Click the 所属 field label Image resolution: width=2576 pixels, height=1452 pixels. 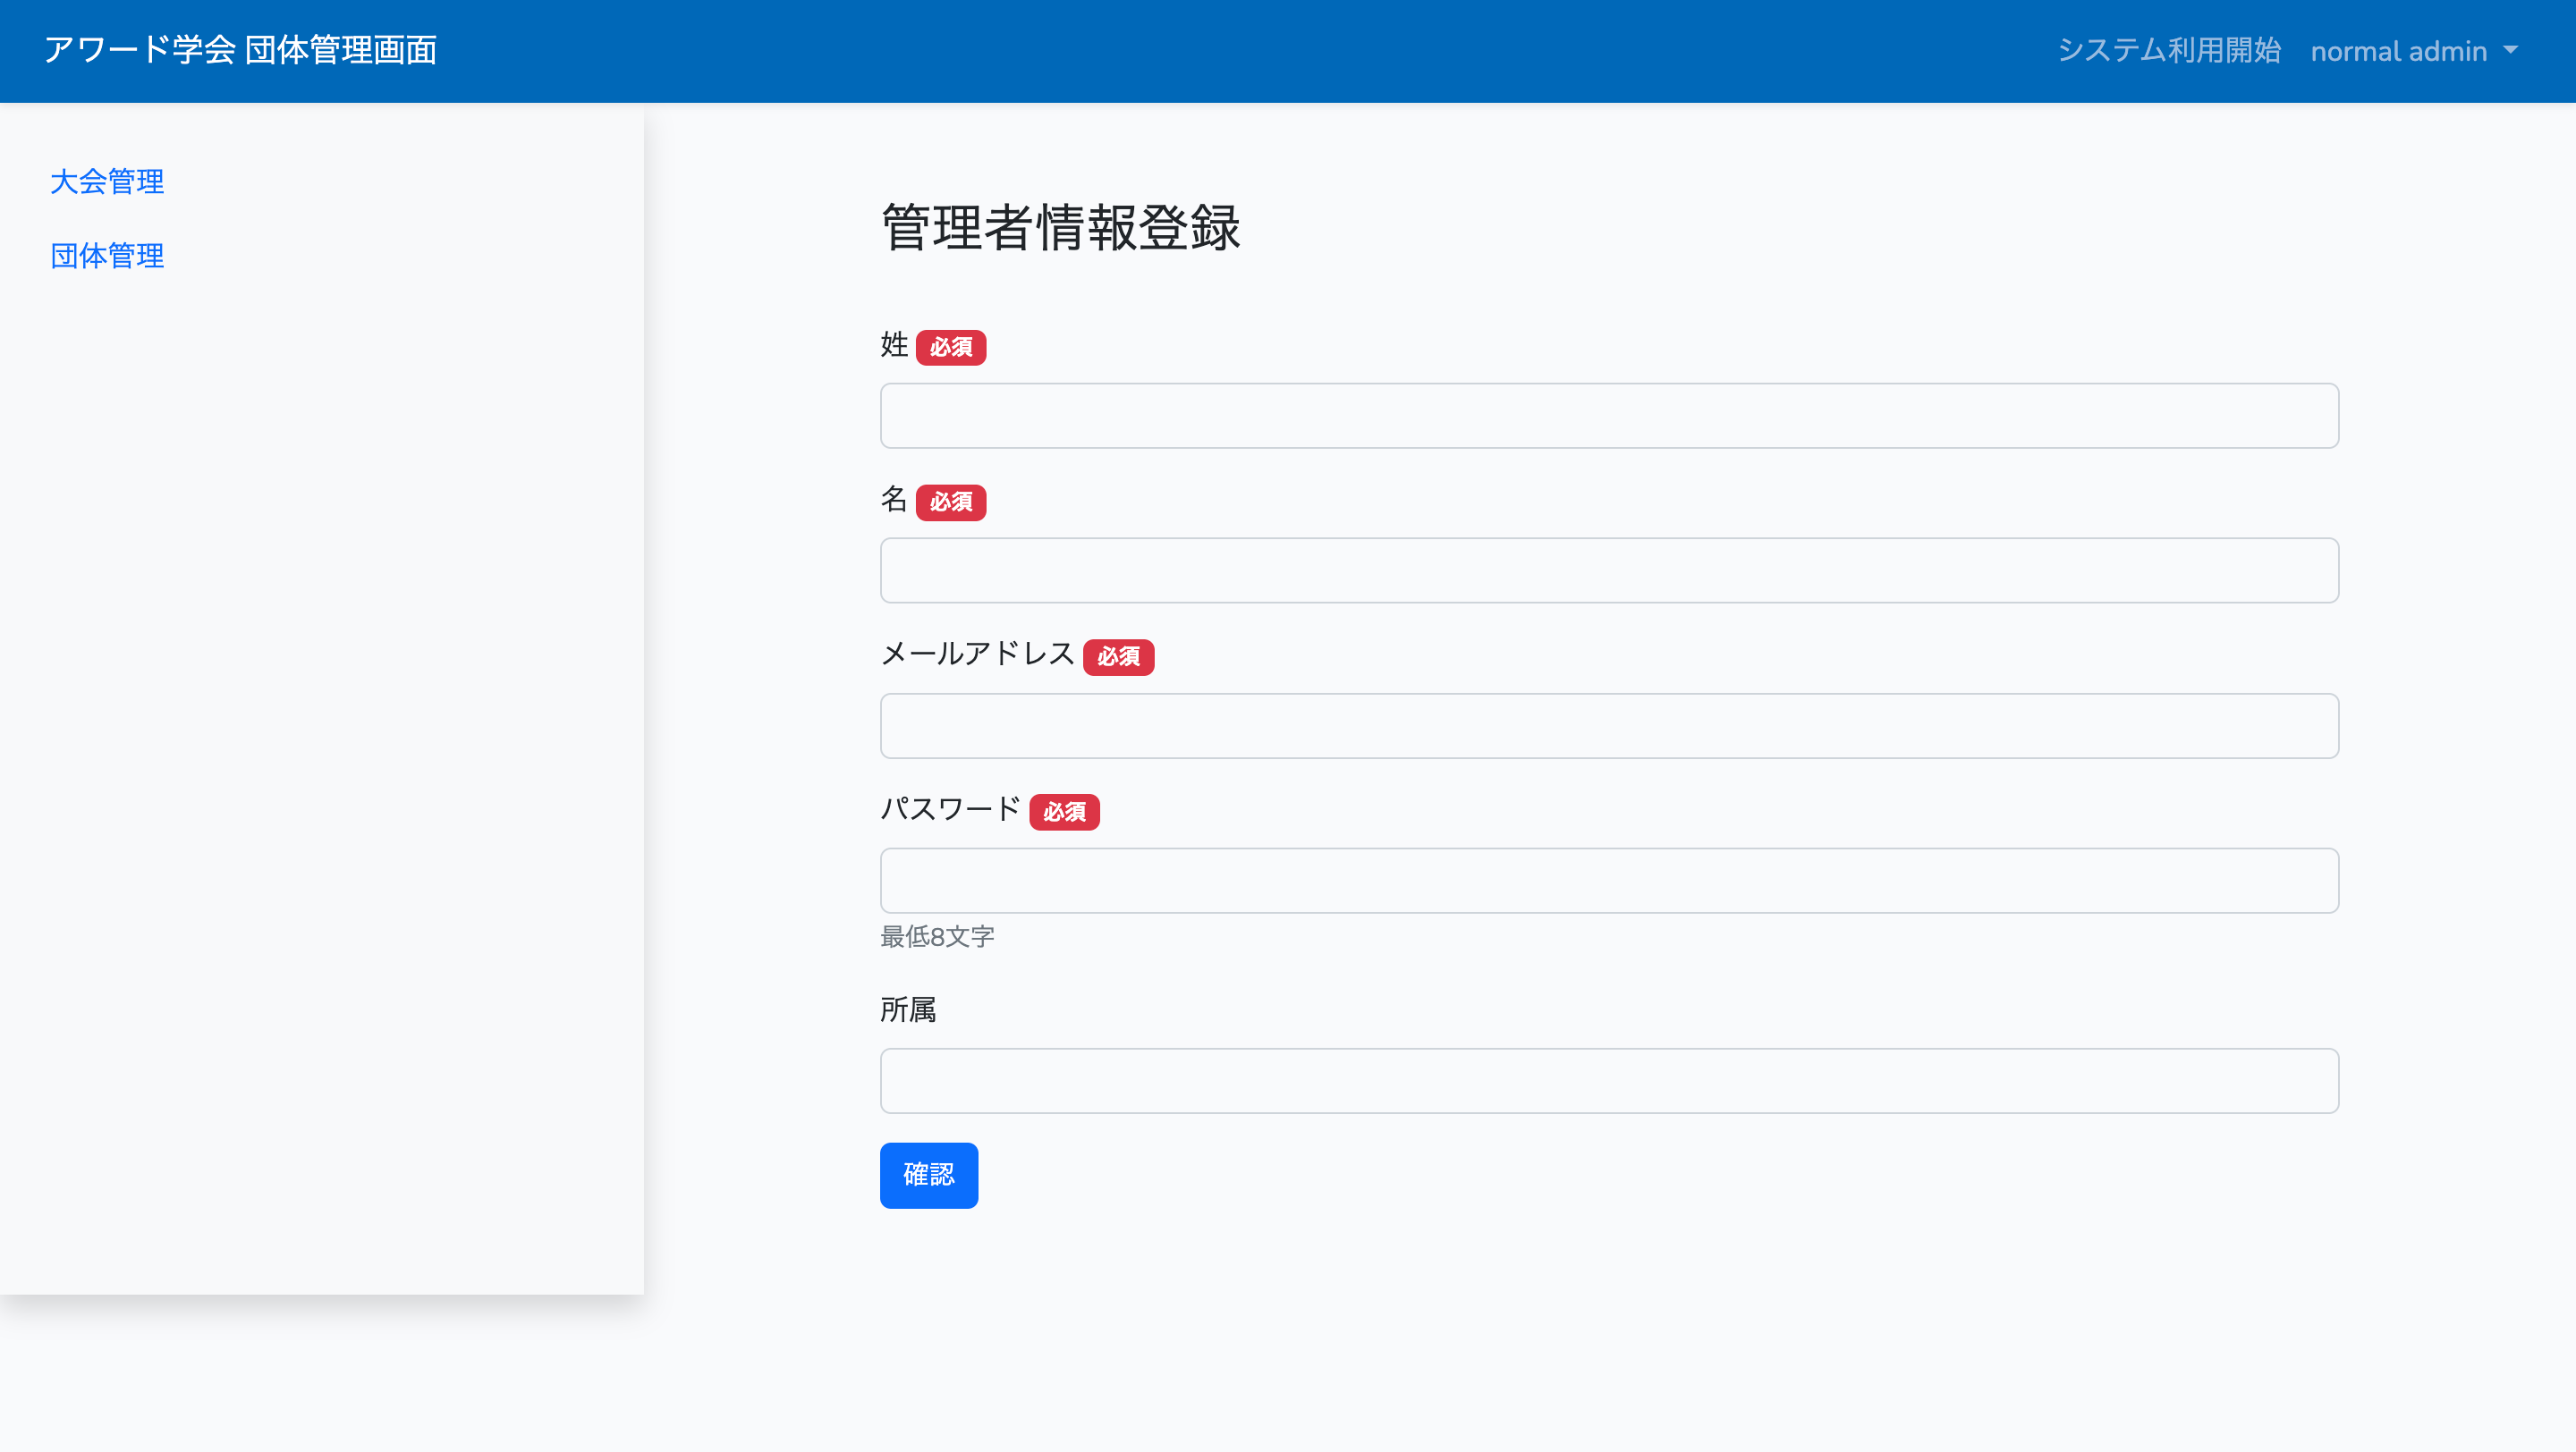pyautogui.click(x=907, y=1009)
